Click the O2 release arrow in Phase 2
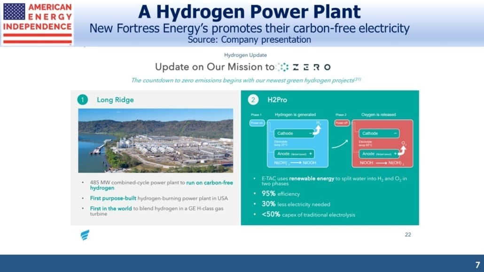Screen dimensions: 484x272 pyautogui.click(x=403, y=150)
